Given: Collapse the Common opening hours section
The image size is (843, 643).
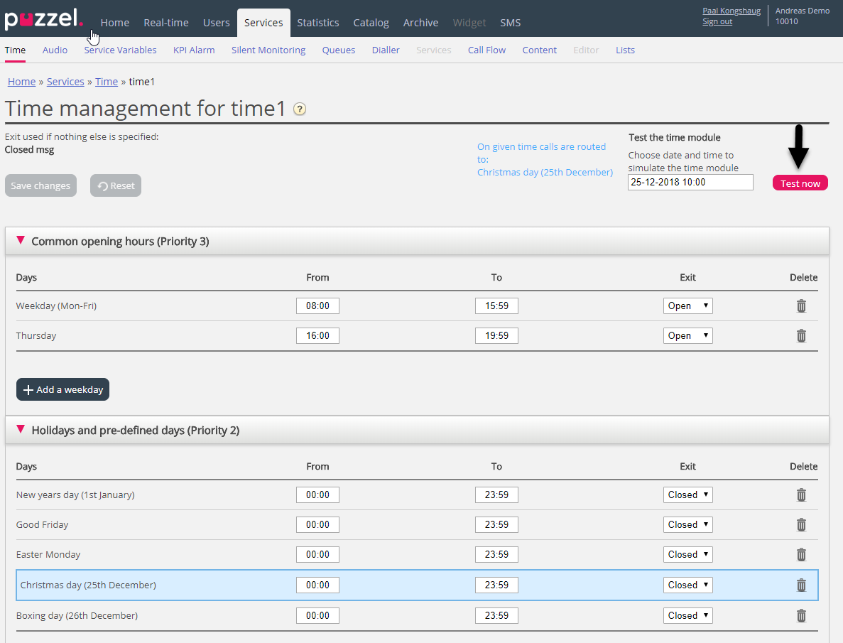Looking at the screenshot, I should coord(21,241).
